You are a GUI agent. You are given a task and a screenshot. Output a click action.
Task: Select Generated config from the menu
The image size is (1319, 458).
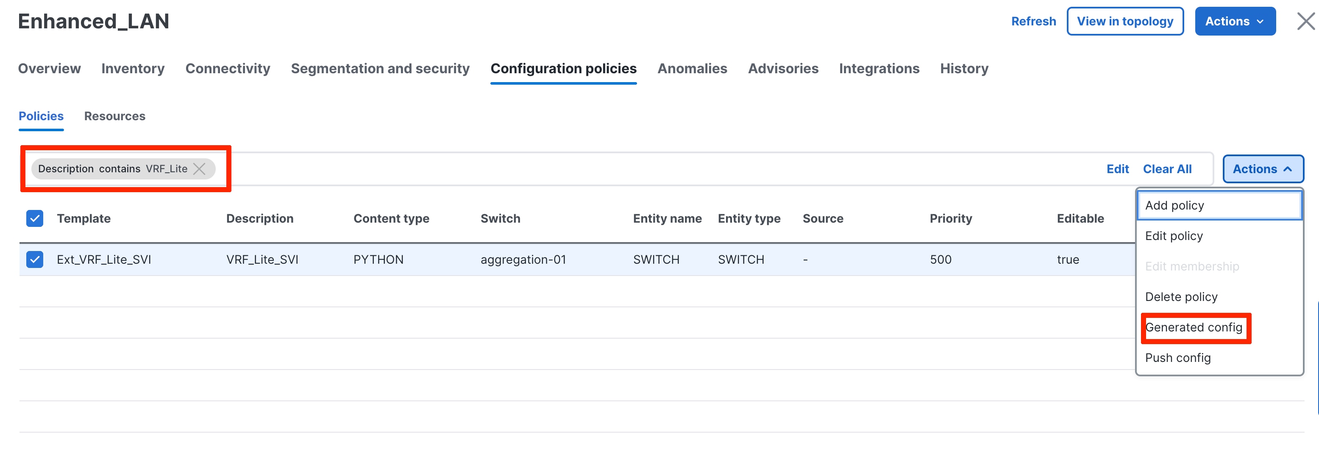point(1195,328)
